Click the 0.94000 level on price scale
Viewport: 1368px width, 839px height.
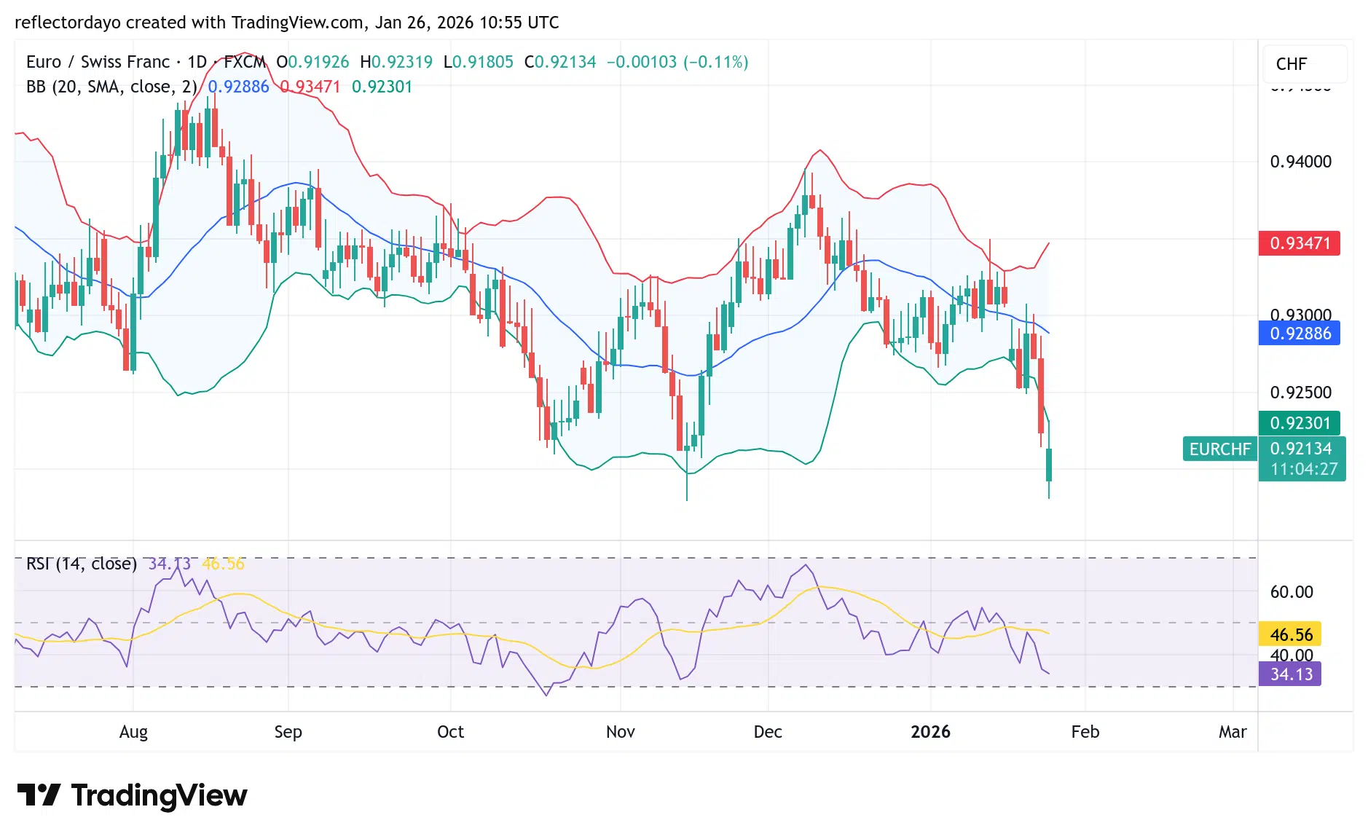(1300, 162)
